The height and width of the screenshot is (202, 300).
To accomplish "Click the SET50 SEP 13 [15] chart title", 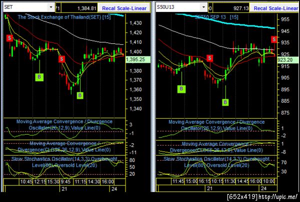I will pos(216,17).
